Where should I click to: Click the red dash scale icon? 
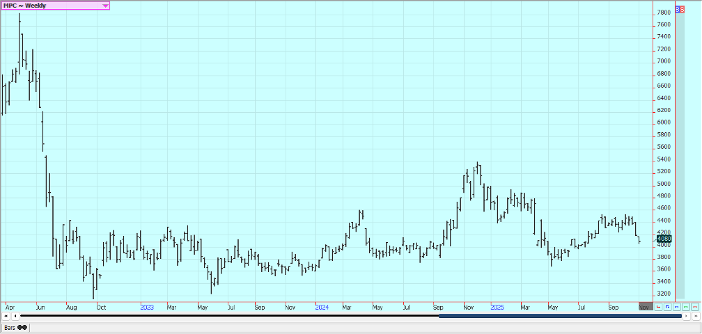pyautogui.click(x=694, y=306)
